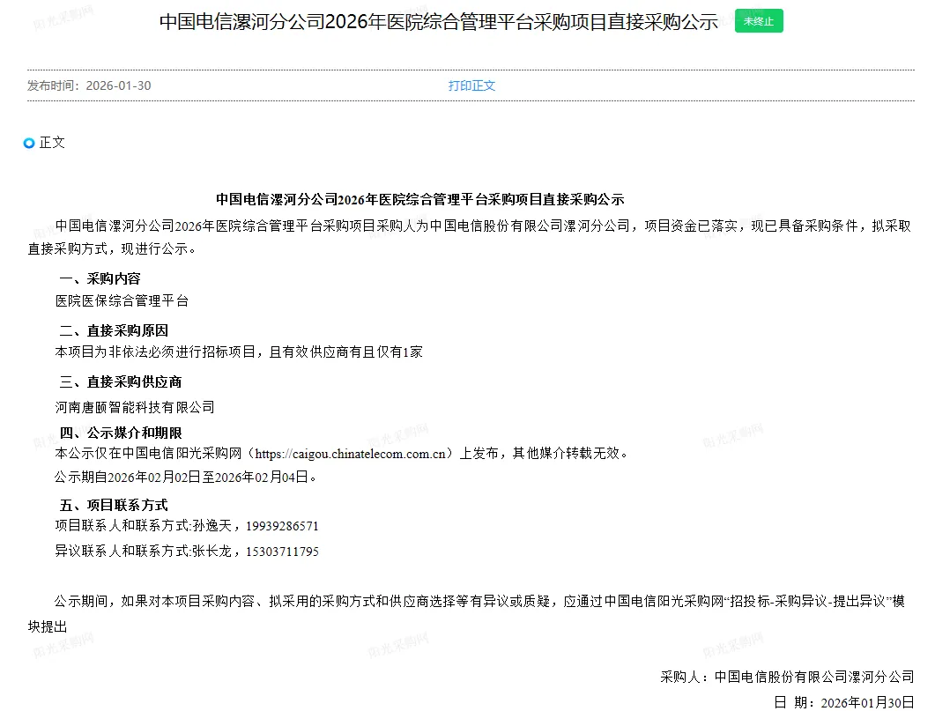Click the 正文 section label
The height and width of the screenshot is (711, 935).
coord(52,143)
